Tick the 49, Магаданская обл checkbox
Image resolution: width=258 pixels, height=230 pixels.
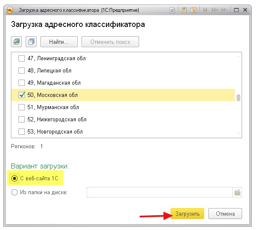point(21,83)
